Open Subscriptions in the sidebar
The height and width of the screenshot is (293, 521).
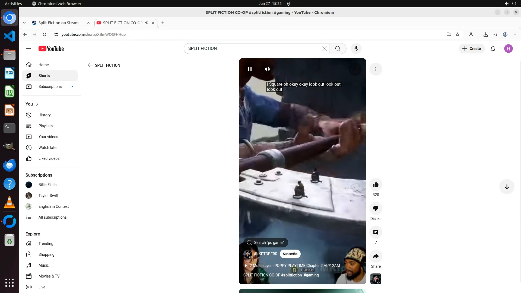click(50, 87)
